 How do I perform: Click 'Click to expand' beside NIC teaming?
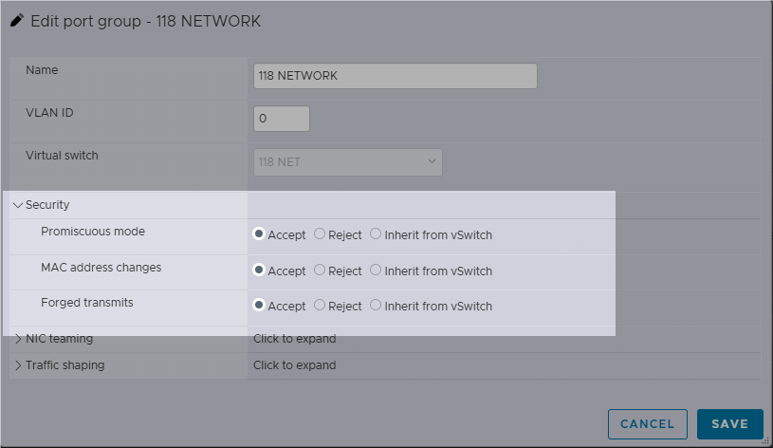pyautogui.click(x=294, y=339)
